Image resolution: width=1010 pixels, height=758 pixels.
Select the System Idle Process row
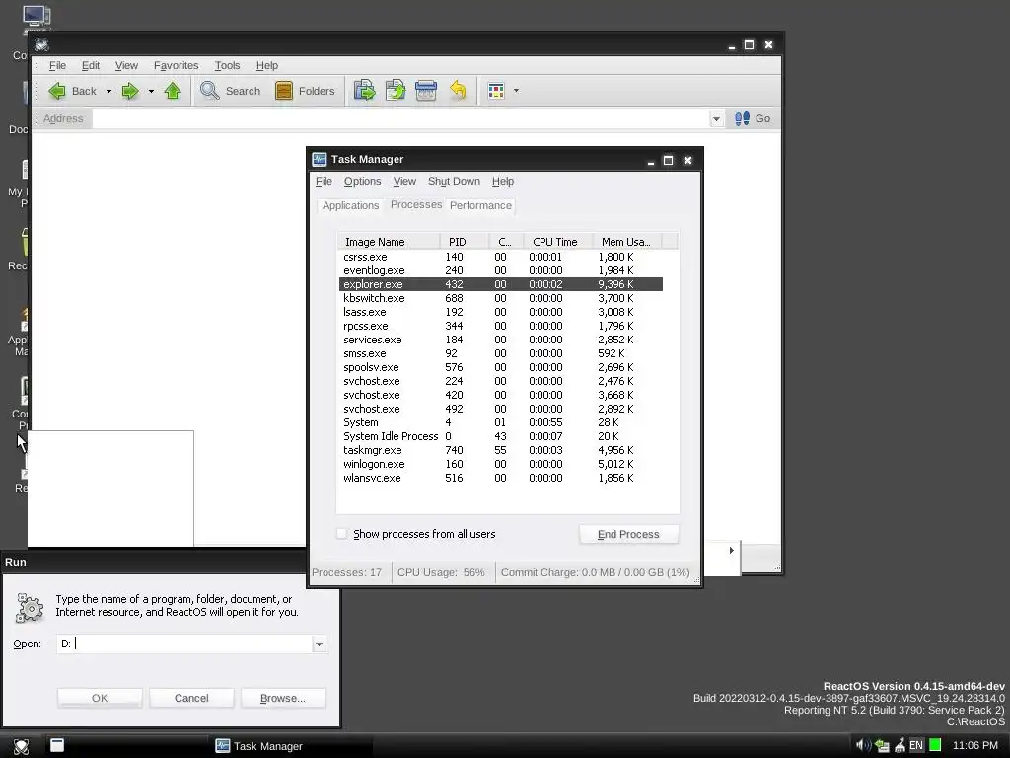pyautogui.click(x=500, y=436)
